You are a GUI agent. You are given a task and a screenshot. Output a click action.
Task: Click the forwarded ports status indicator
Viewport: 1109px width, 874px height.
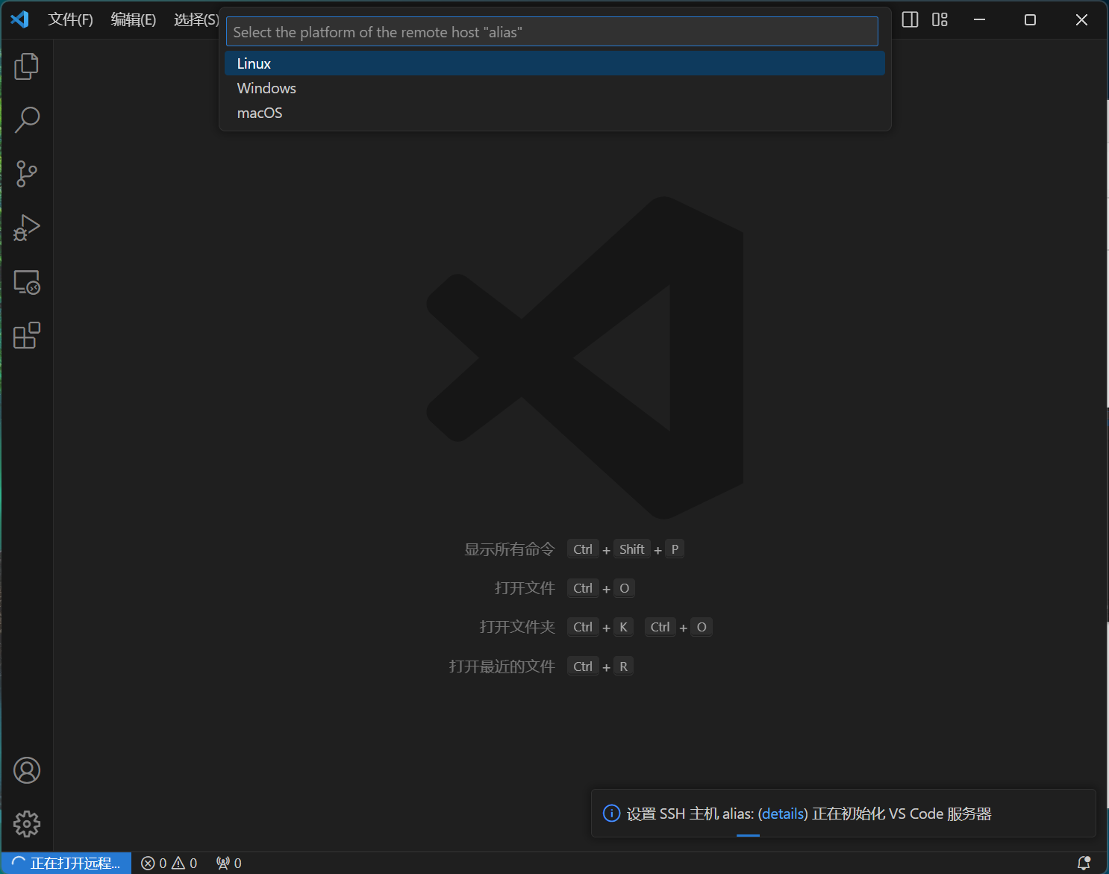pyautogui.click(x=228, y=863)
